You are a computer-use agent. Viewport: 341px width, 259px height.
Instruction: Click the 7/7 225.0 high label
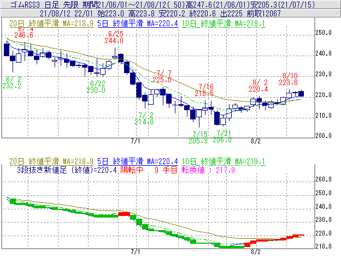pyautogui.click(x=162, y=76)
